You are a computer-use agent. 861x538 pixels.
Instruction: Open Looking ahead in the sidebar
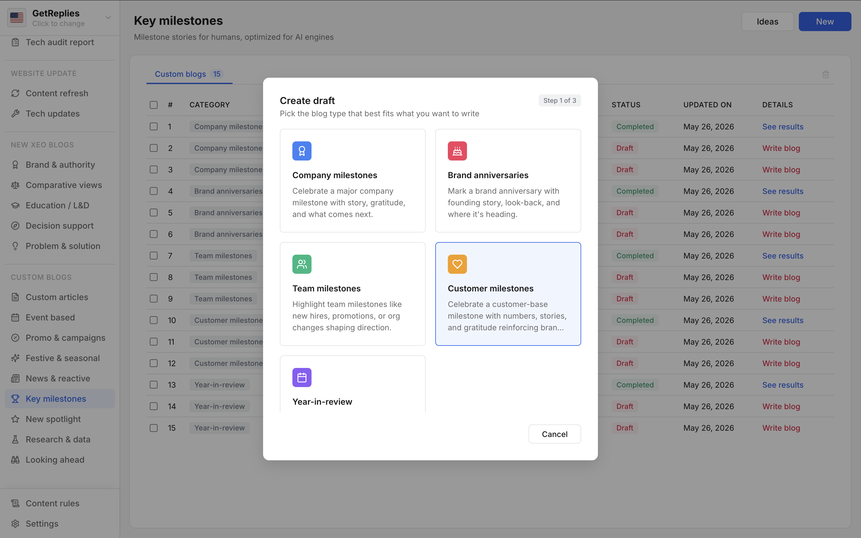(60, 459)
